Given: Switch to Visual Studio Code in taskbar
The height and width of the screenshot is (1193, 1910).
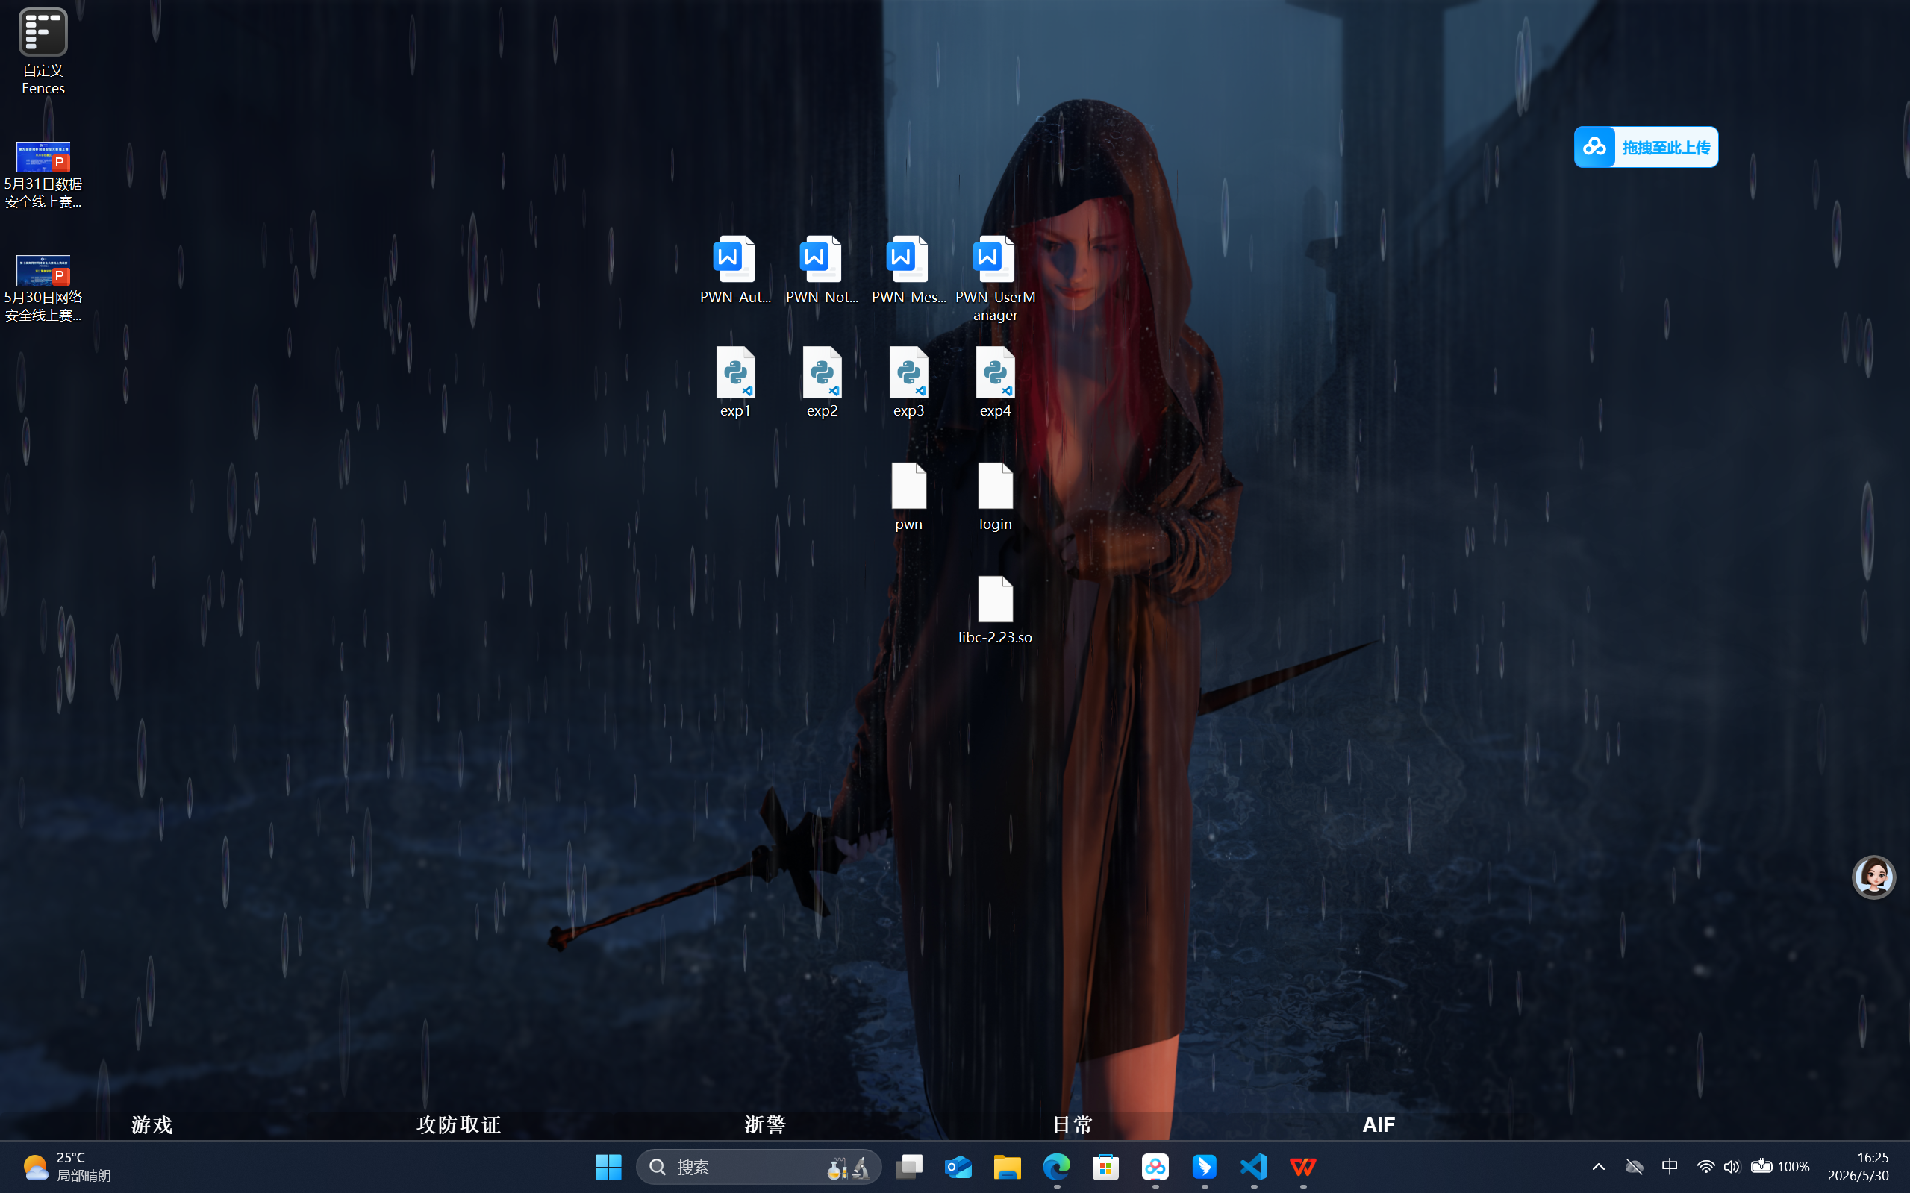Looking at the screenshot, I should [1253, 1167].
